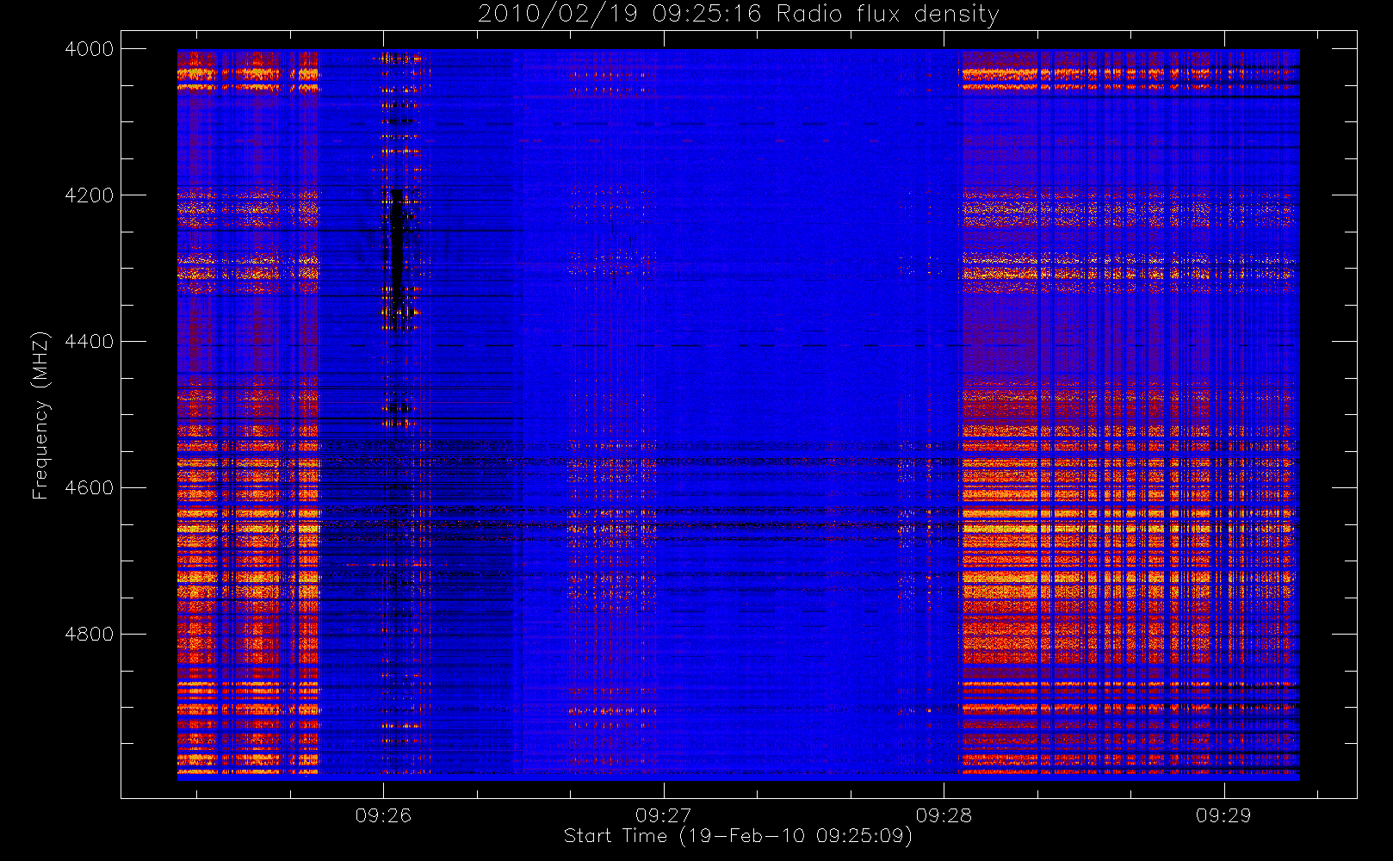Click the 09:27 time tick label
Viewport: 1393px width, 861px height.
[x=664, y=815]
